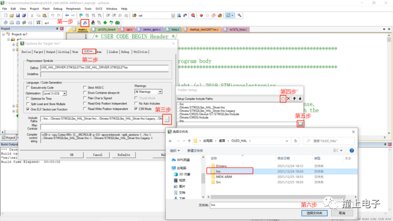Go back in folder chooser dialog
The height and width of the screenshot is (221, 393).
(x=171, y=141)
